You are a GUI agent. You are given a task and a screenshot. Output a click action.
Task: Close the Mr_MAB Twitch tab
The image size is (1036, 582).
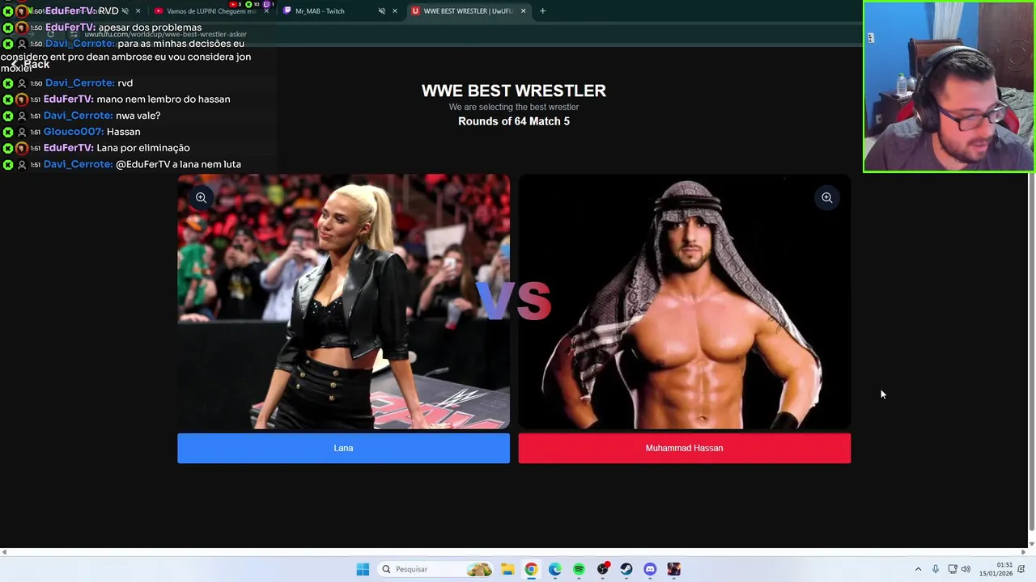click(x=394, y=11)
